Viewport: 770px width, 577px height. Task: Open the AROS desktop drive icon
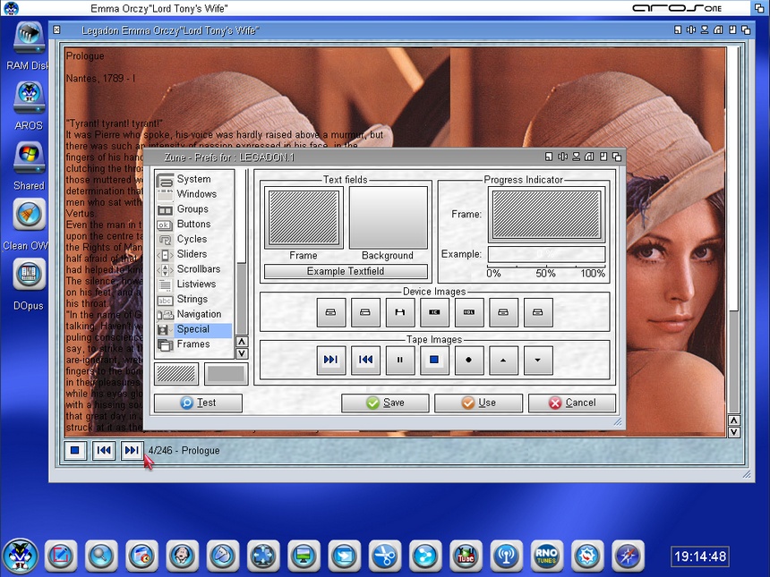tap(29, 98)
